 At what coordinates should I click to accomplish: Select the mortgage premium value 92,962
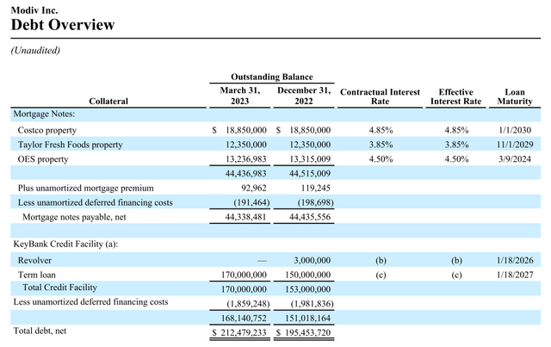coord(254,188)
